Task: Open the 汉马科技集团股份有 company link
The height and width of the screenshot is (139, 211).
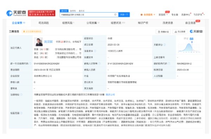Action: click(x=66, y=49)
